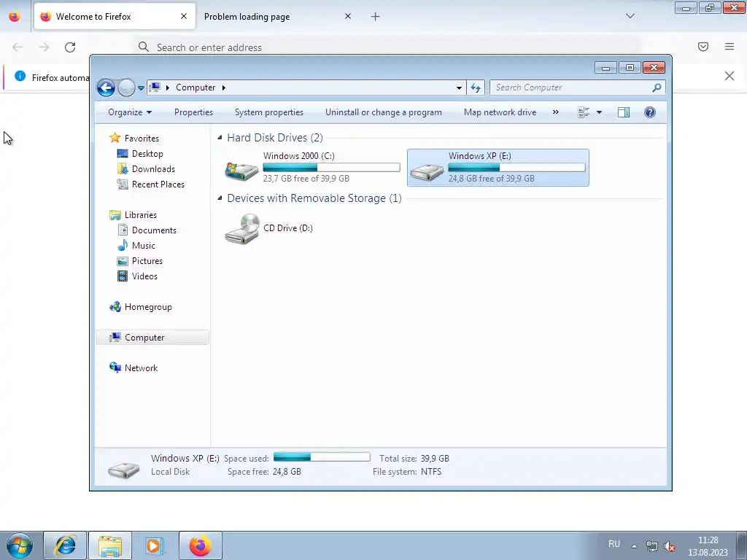The width and height of the screenshot is (747, 560).
Task: Click the Search Computer magnifier icon
Action: [657, 87]
